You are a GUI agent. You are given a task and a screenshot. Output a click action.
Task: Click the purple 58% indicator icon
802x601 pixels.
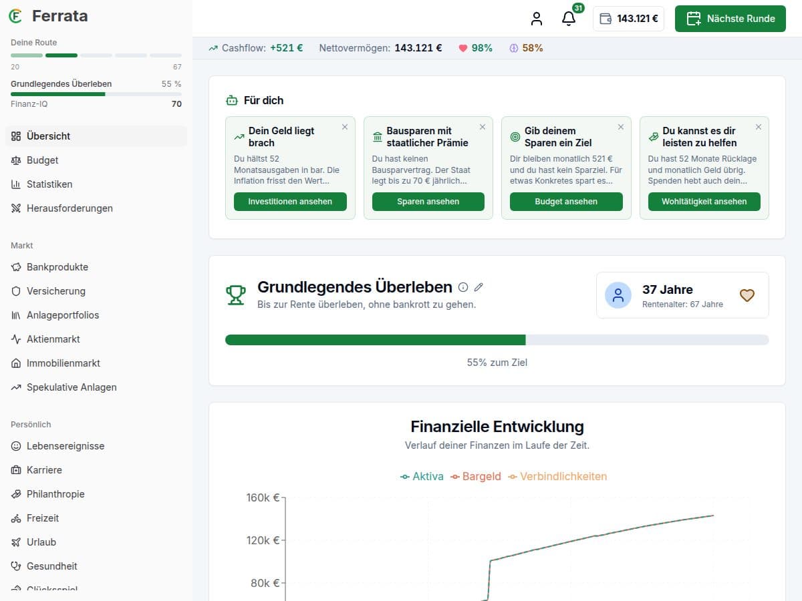pos(514,48)
